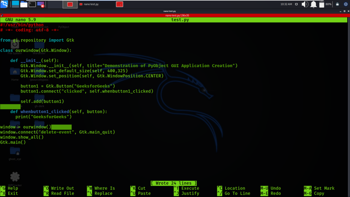Click the button1.connect clicked line

(x=87, y=91)
